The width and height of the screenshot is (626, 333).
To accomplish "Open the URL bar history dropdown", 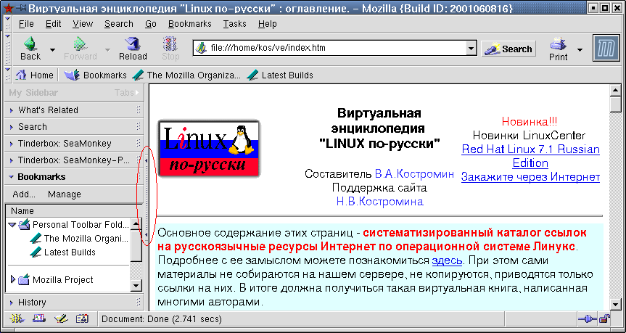I will 471,49.
